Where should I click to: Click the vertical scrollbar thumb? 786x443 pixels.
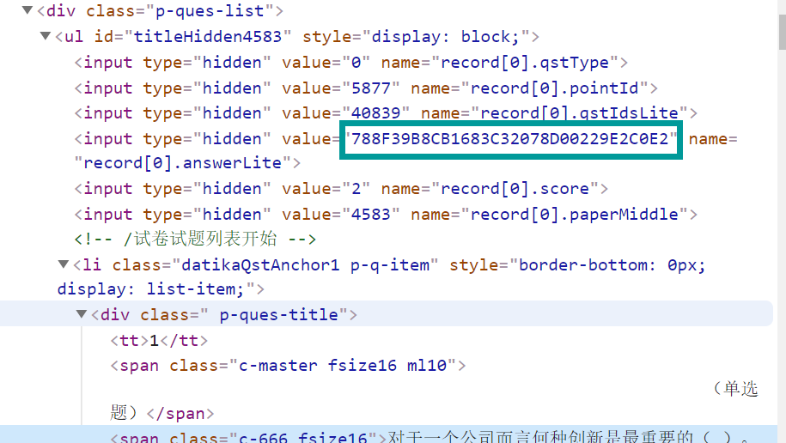[782, 31]
